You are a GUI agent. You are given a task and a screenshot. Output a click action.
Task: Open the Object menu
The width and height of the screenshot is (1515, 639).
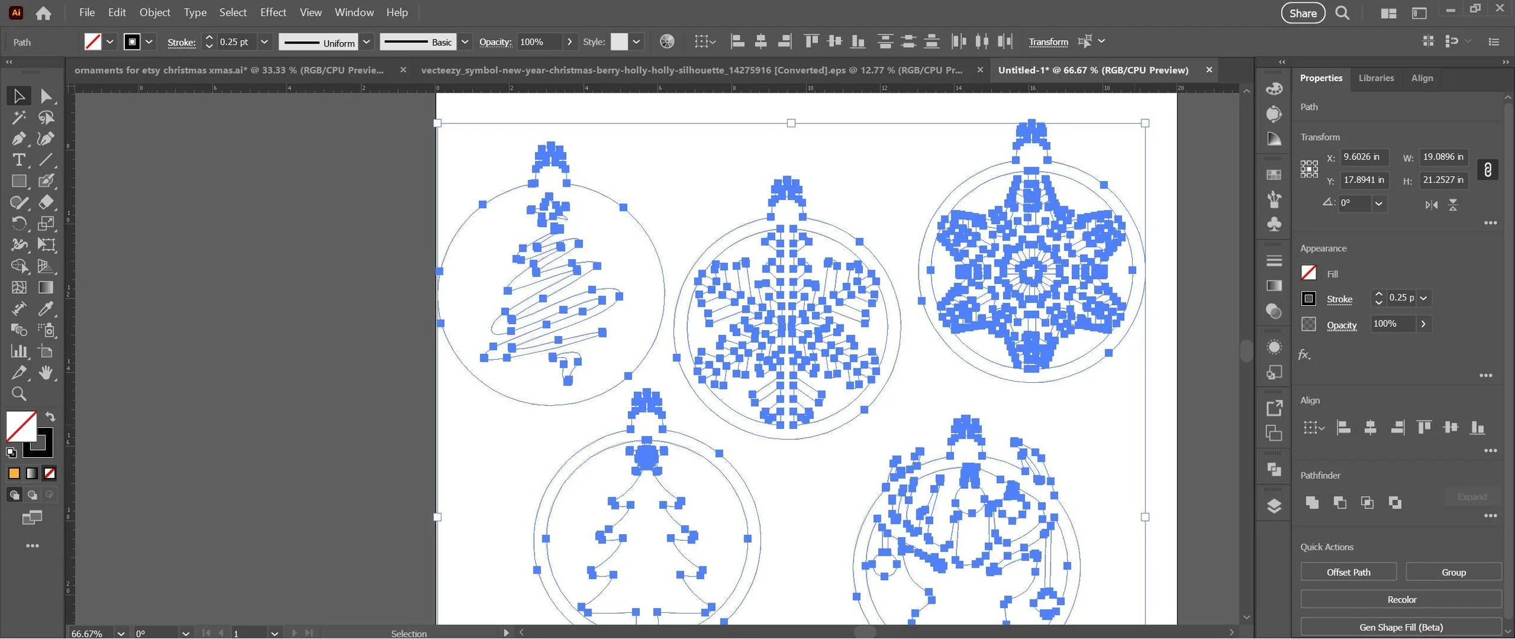click(x=155, y=12)
